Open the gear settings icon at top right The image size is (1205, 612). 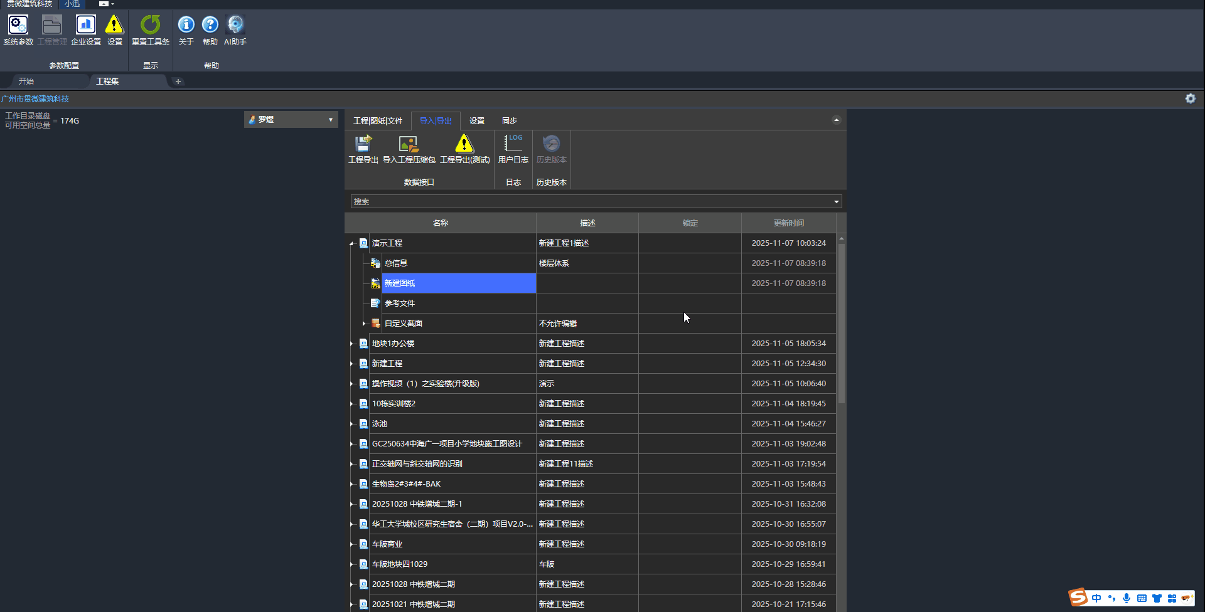click(x=1190, y=98)
